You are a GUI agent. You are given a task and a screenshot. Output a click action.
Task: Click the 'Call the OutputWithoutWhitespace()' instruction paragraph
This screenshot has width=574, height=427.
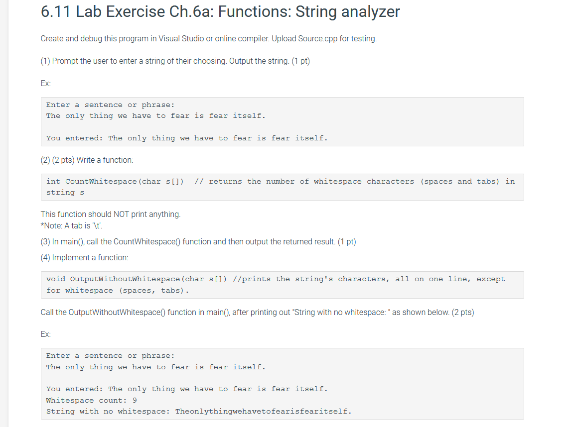[257, 312]
